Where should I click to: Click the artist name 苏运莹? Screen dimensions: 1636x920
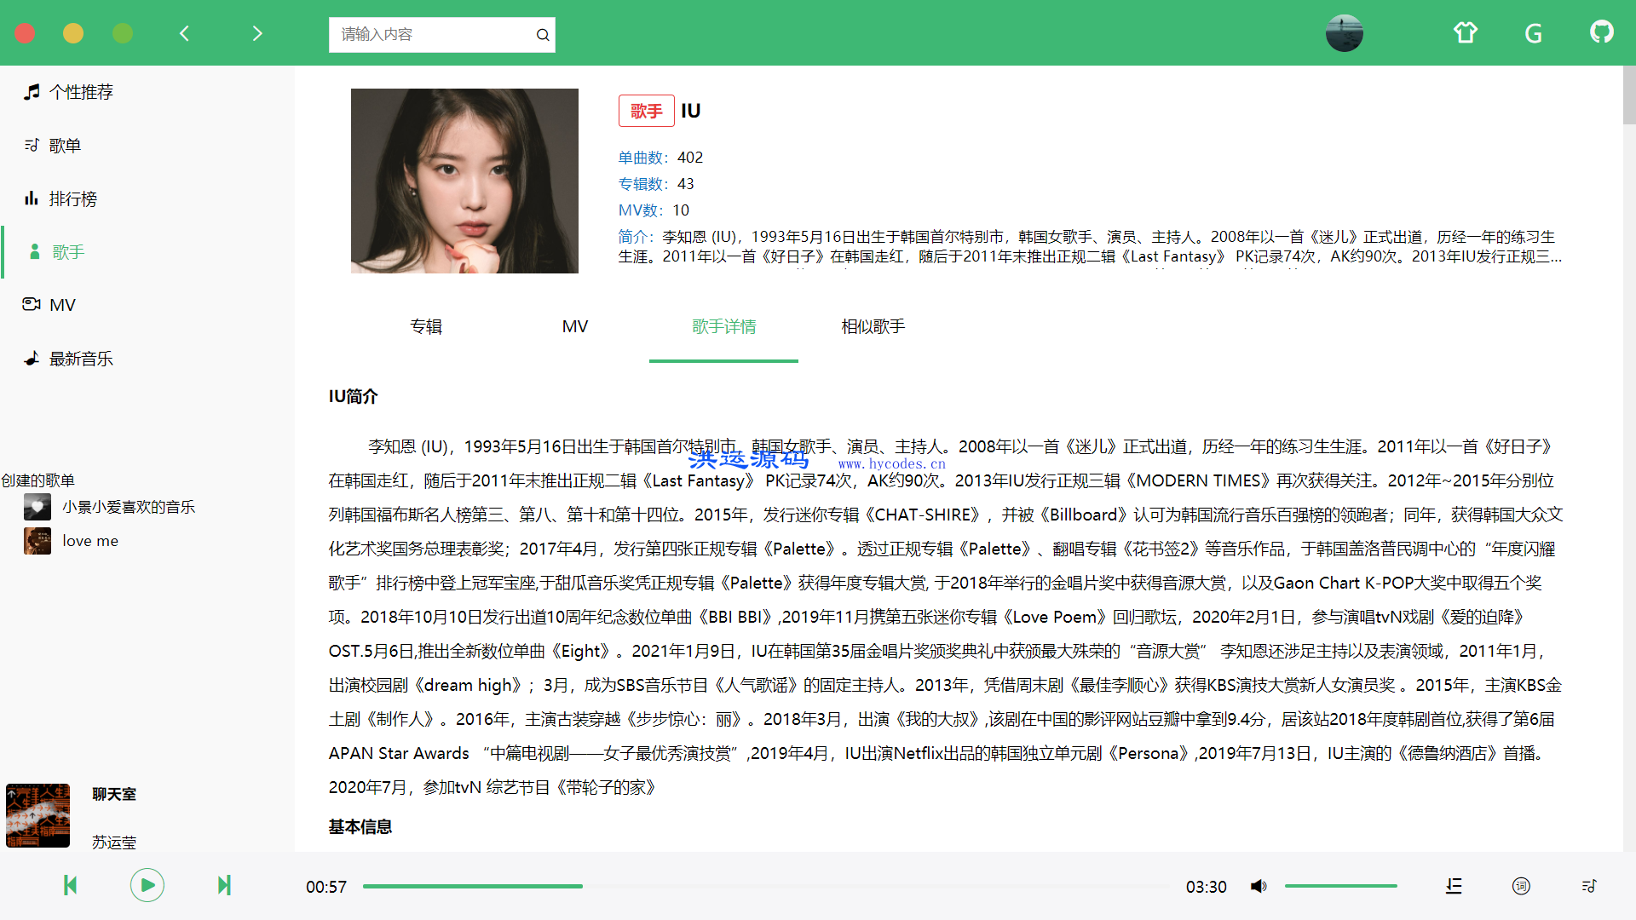pyautogui.click(x=114, y=842)
